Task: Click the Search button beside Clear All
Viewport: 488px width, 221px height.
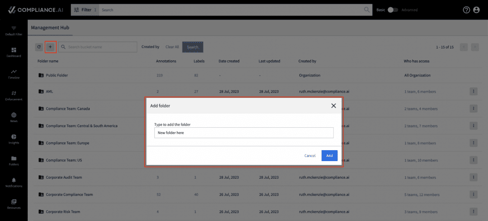Action: (193, 47)
